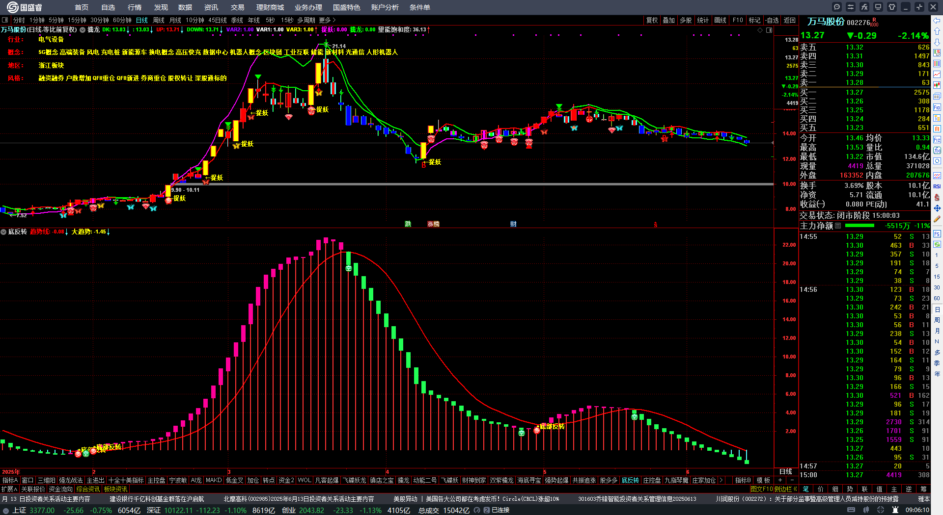Click the panel icon left of 分时
Viewport: 943px width, 515px height.
click(5, 20)
